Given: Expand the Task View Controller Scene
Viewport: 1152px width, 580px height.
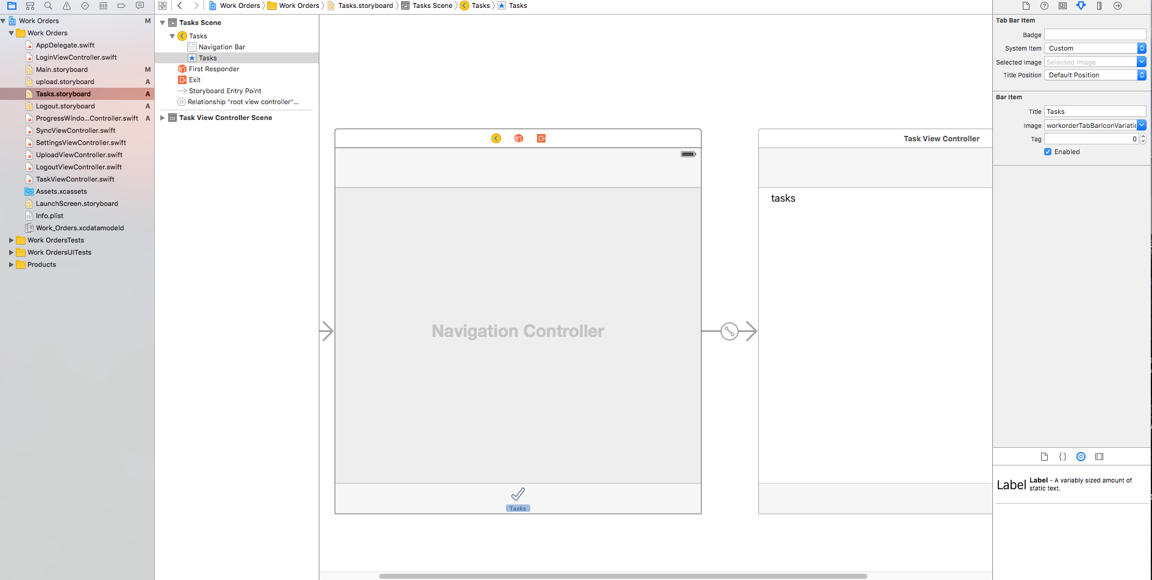Looking at the screenshot, I should pyautogui.click(x=162, y=117).
